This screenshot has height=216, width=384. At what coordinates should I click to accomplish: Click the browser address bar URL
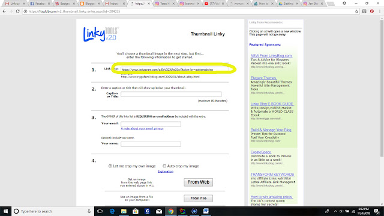(x=74, y=11)
